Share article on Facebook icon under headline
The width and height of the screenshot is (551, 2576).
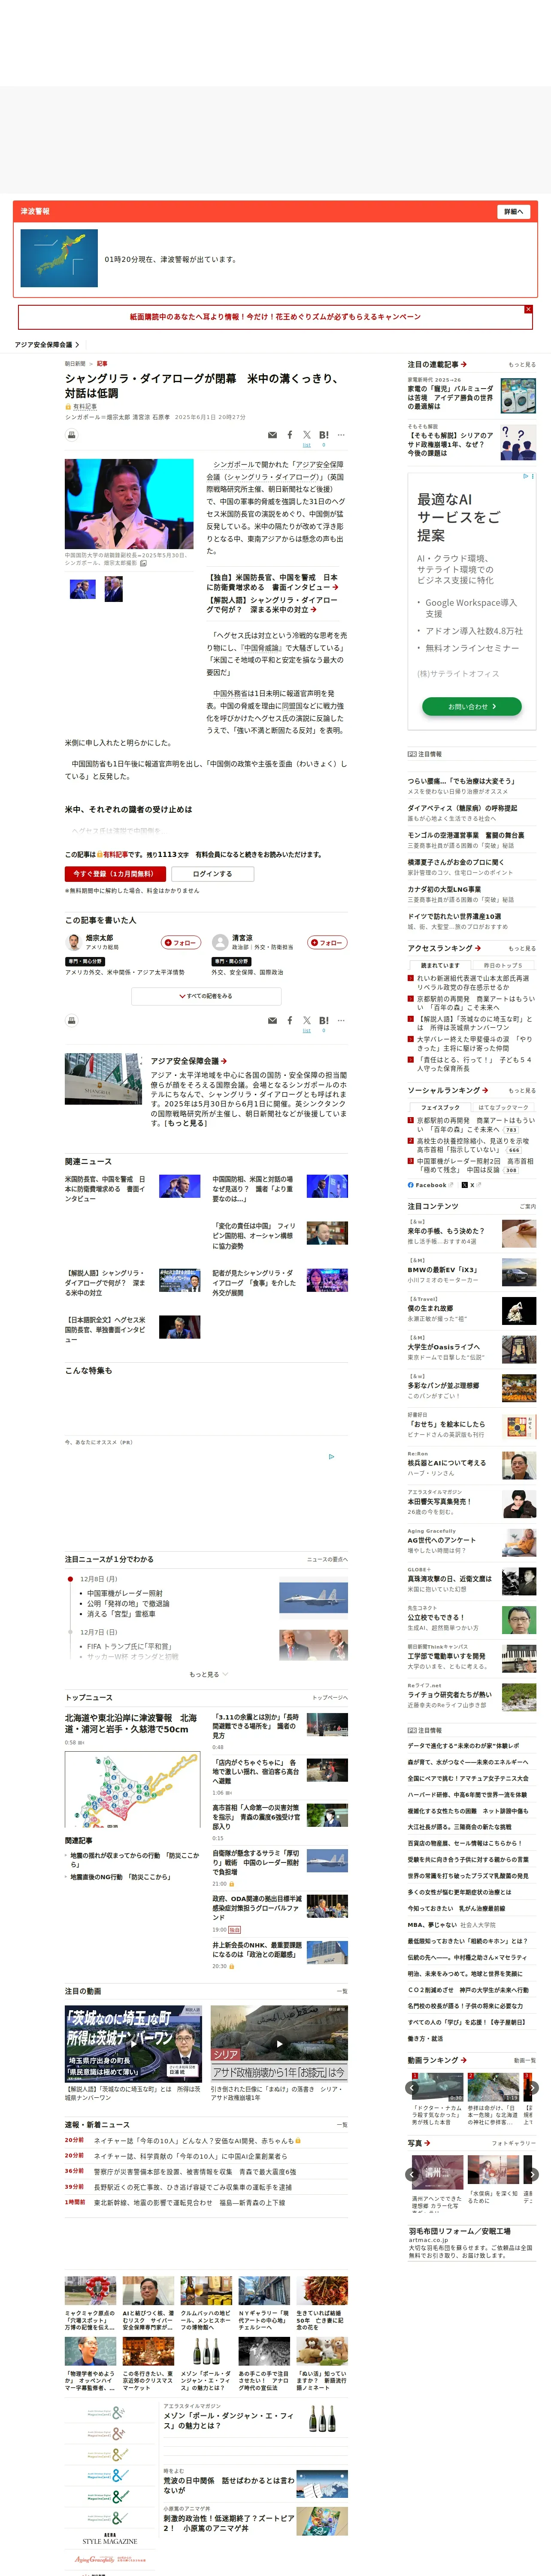[x=290, y=435]
